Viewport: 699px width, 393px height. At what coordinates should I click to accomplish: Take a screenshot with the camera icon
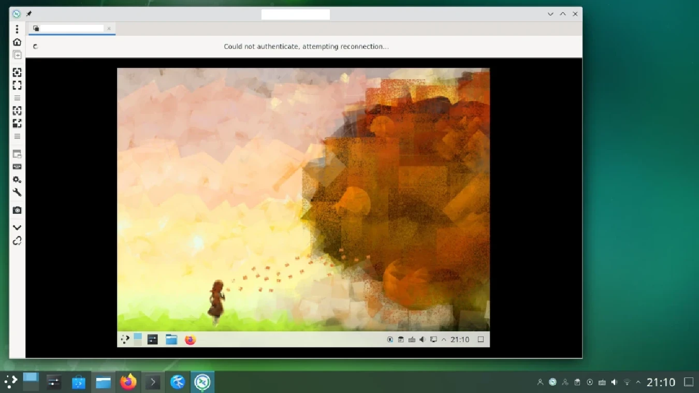click(17, 210)
